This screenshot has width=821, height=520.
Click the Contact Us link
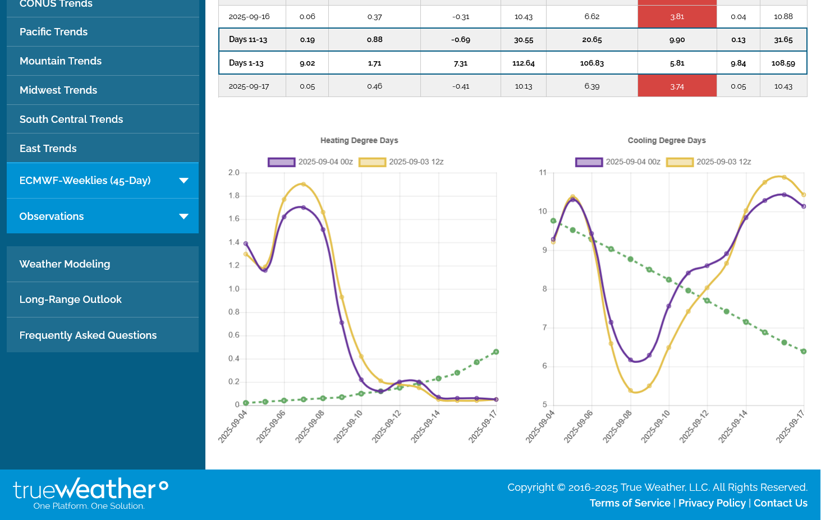click(x=780, y=503)
